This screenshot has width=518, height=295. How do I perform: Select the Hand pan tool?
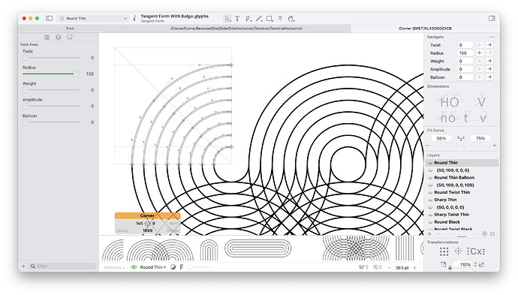(x=291, y=19)
